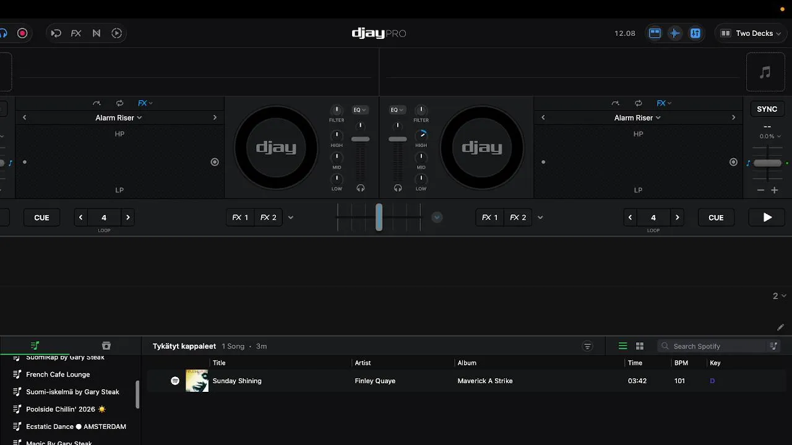Image resolution: width=792 pixels, height=445 pixels.
Task: Click the right channel HIGH knob
Action: click(x=421, y=134)
